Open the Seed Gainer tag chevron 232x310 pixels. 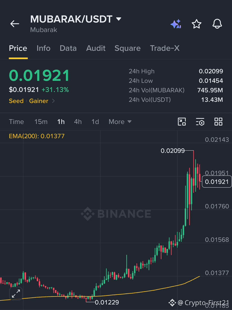click(x=53, y=101)
